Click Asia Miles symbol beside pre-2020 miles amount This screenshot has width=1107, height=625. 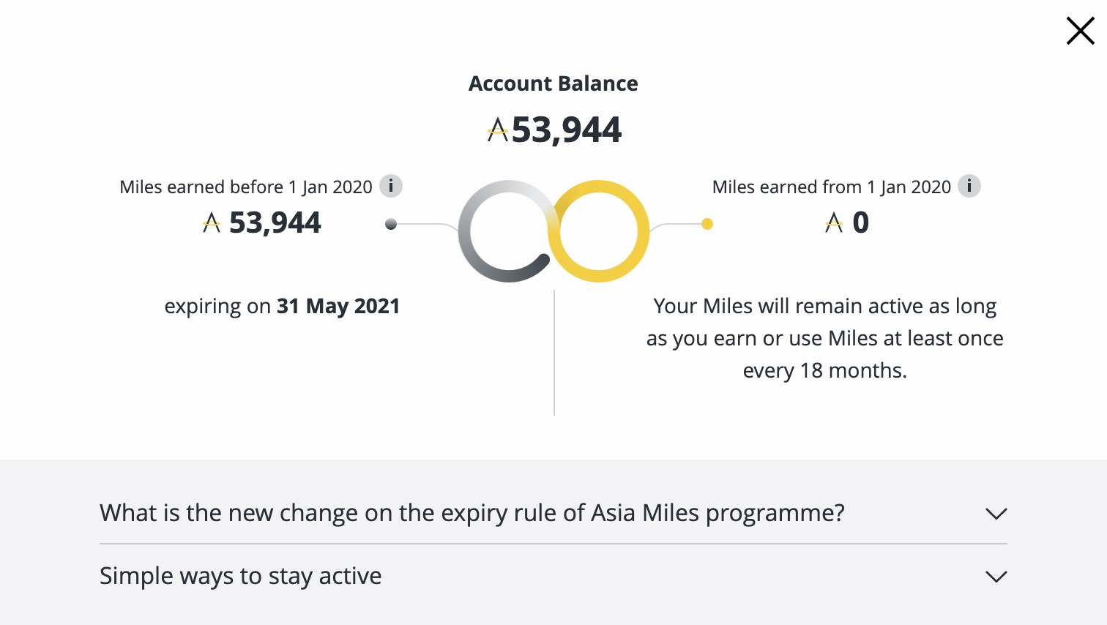tap(212, 222)
